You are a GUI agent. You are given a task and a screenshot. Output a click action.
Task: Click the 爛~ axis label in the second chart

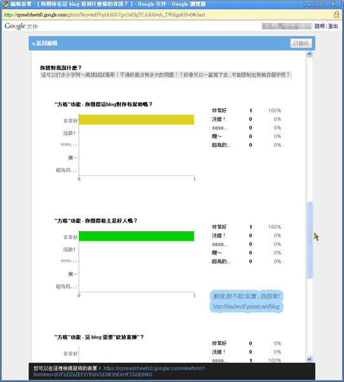(x=72, y=274)
